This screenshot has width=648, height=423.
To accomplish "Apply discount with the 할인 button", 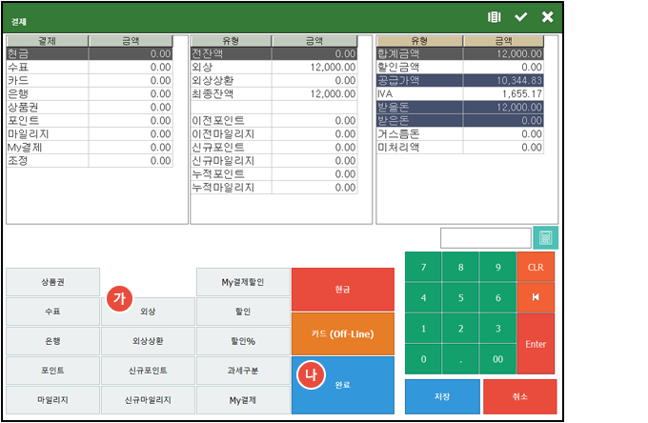I will (243, 312).
